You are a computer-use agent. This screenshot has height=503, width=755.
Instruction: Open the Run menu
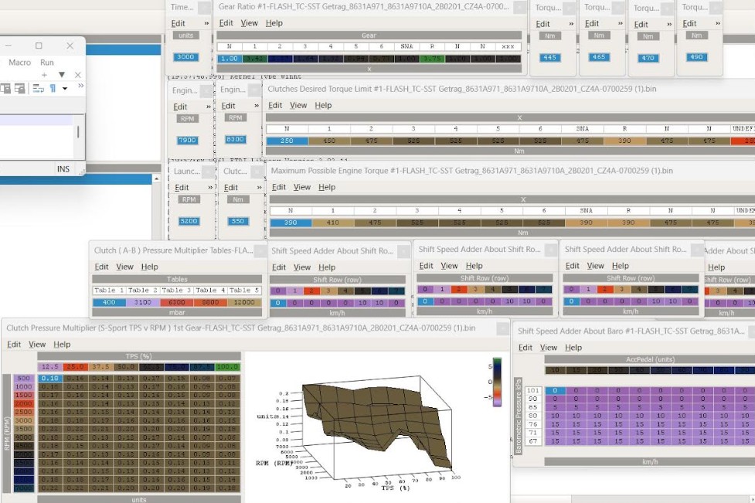[x=46, y=63]
